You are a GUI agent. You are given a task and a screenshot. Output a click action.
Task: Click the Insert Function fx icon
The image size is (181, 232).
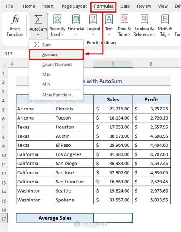[x=15, y=19]
